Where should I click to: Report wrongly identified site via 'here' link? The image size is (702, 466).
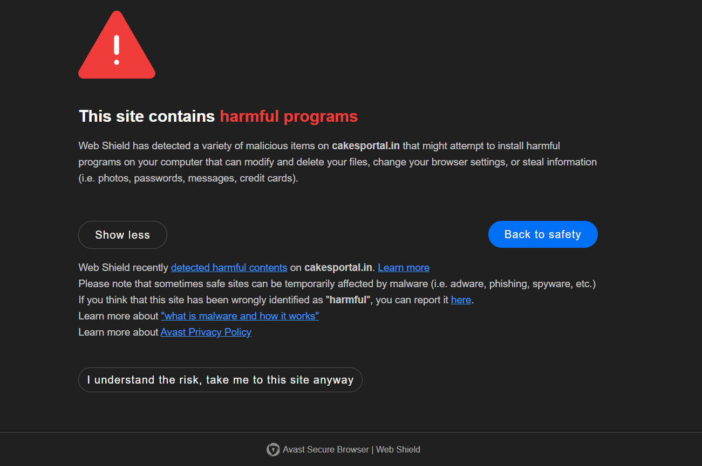point(461,300)
